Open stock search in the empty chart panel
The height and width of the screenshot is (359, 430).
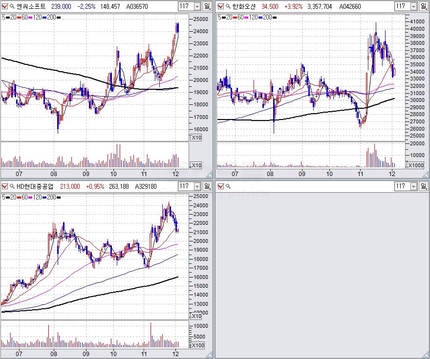[x=228, y=186]
